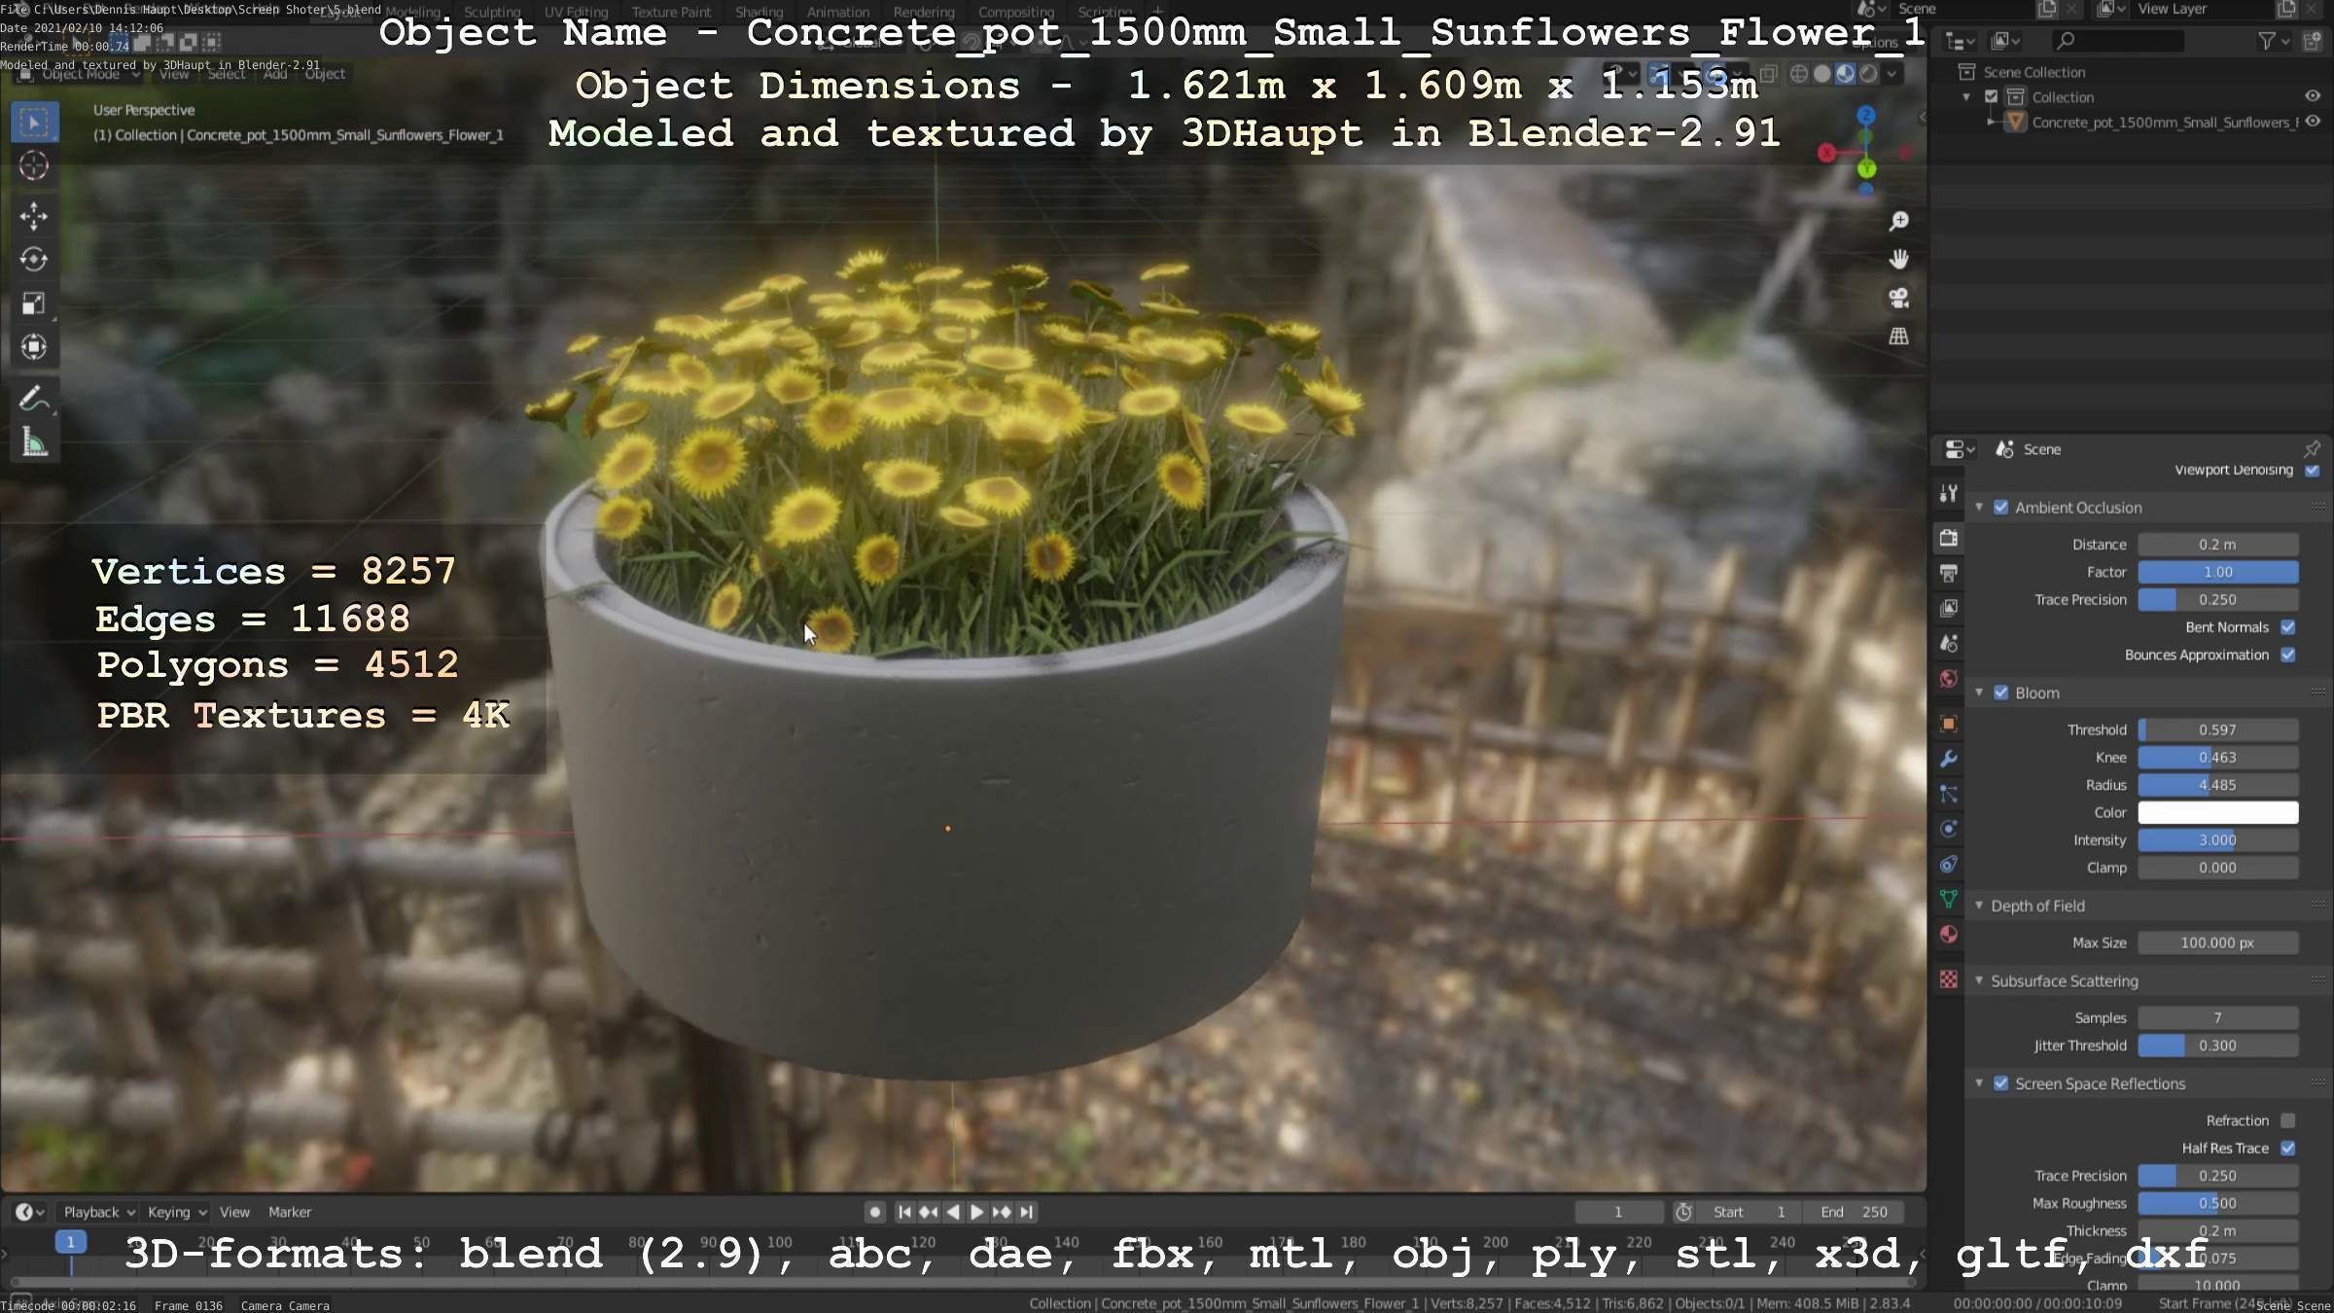Collapse the Ambient Occlusion panel

click(1978, 508)
